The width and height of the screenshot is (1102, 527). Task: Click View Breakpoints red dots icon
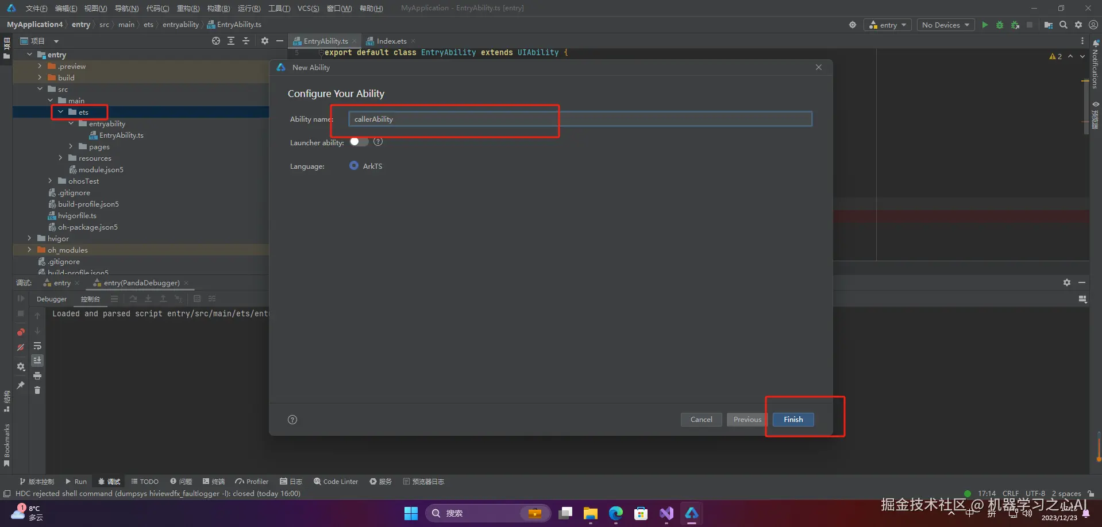pos(21,332)
